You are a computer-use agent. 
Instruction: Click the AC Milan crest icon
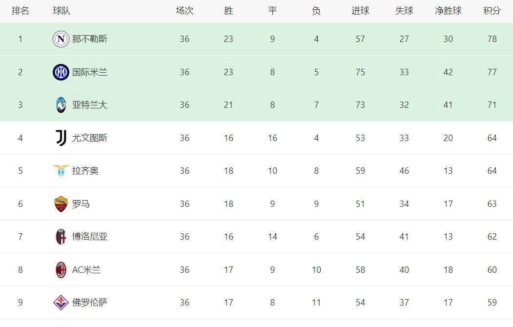(61, 270)
